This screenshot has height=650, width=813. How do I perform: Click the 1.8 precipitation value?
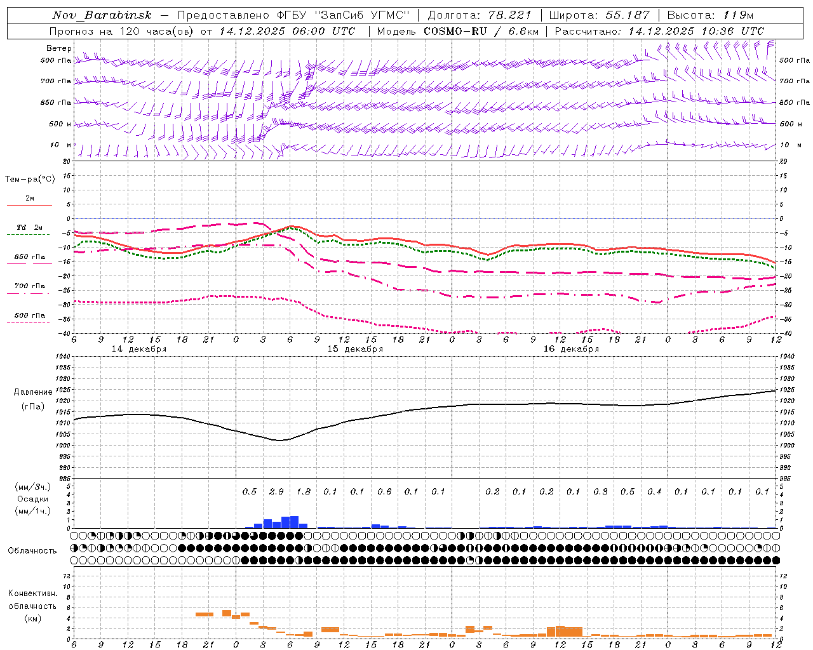[304, 492]
